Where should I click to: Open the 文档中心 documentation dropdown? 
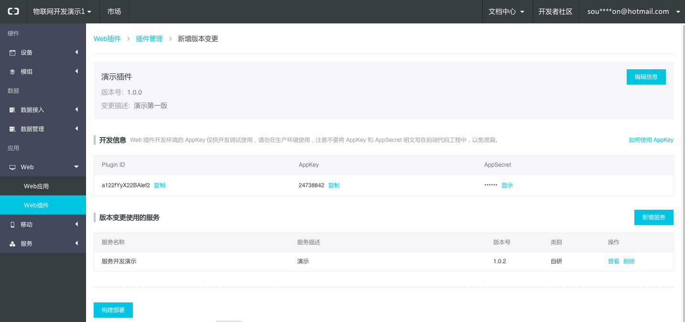[506, 11]
